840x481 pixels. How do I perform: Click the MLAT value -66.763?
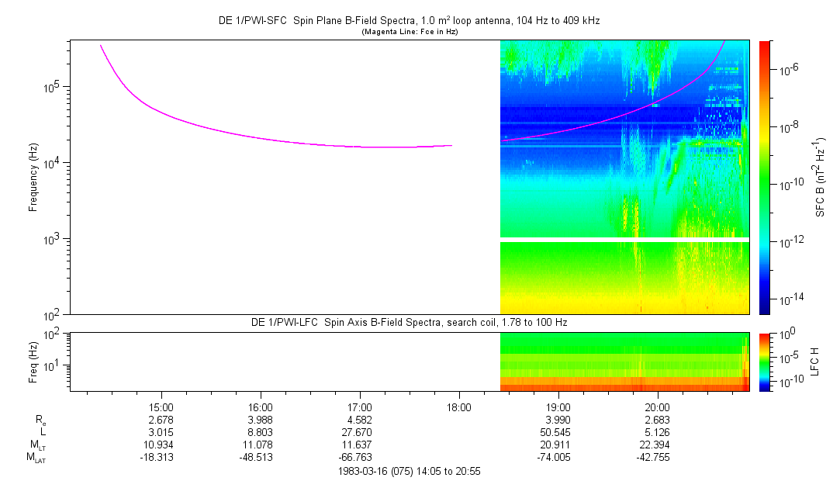pos(359,457)
